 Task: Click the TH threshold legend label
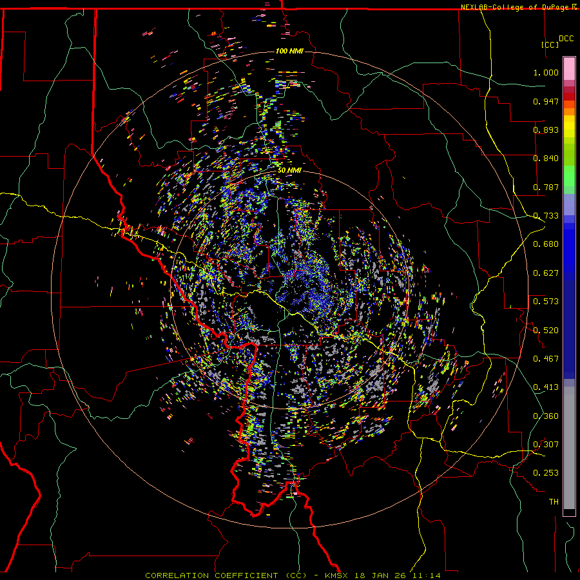[x=554, y=502]
